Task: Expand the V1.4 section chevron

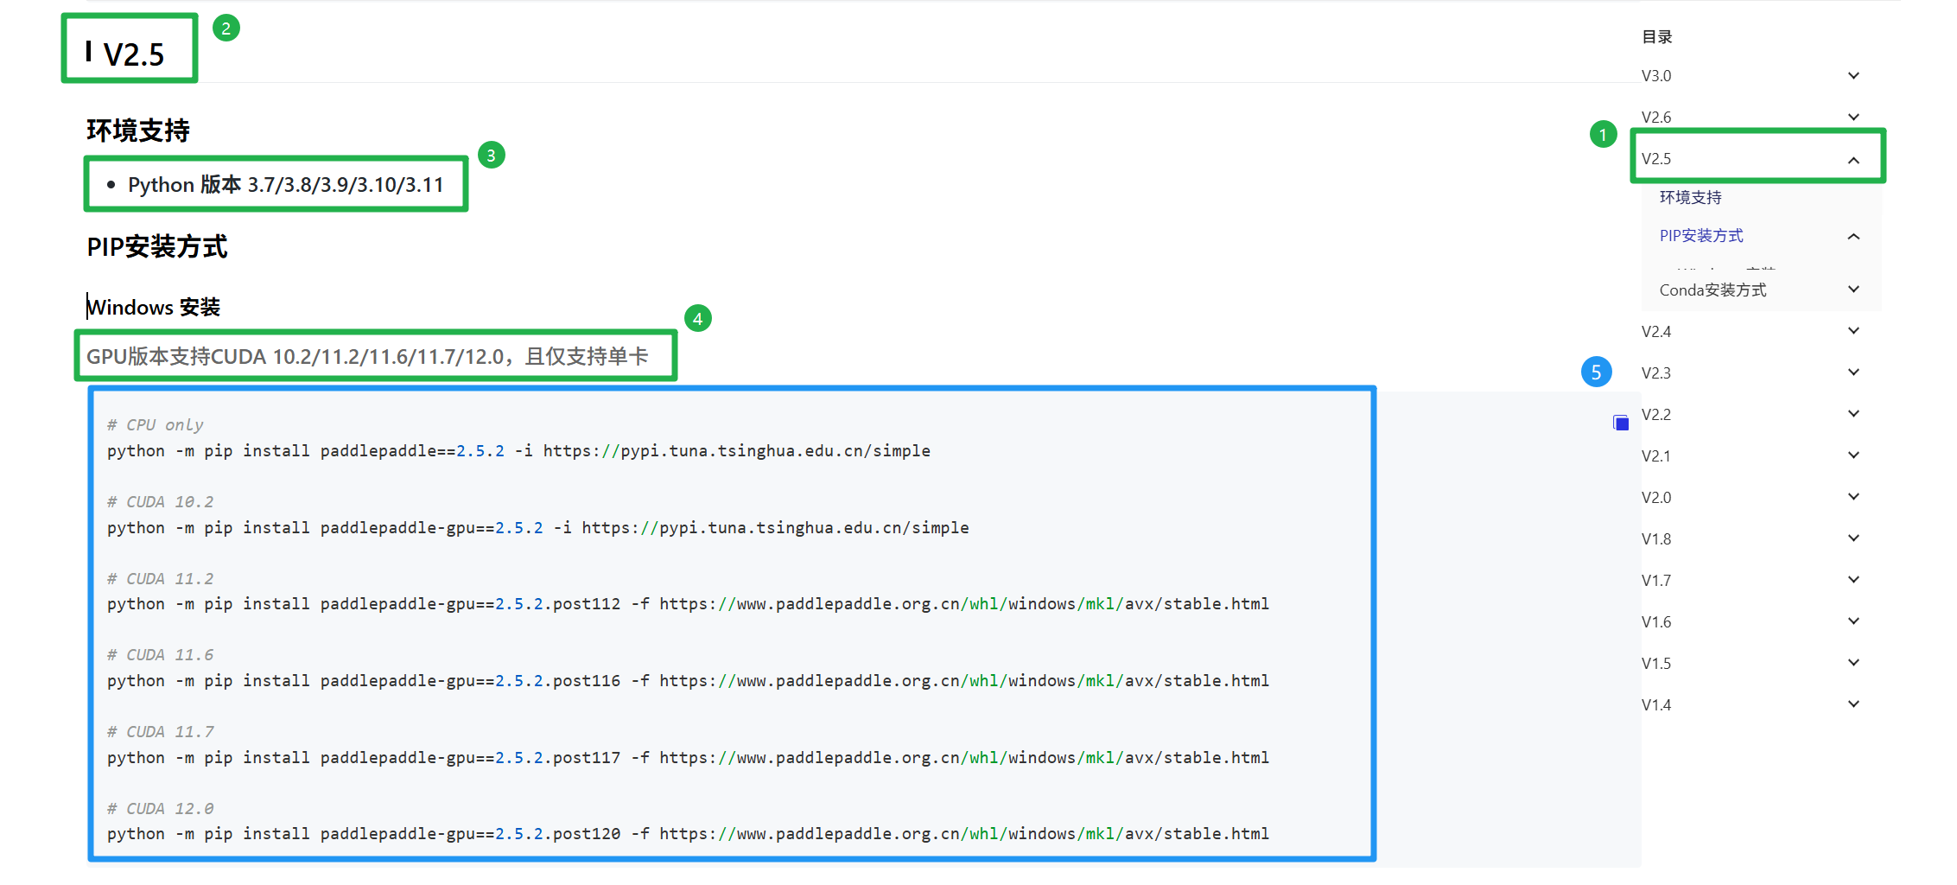Action: click(1853, 704)
